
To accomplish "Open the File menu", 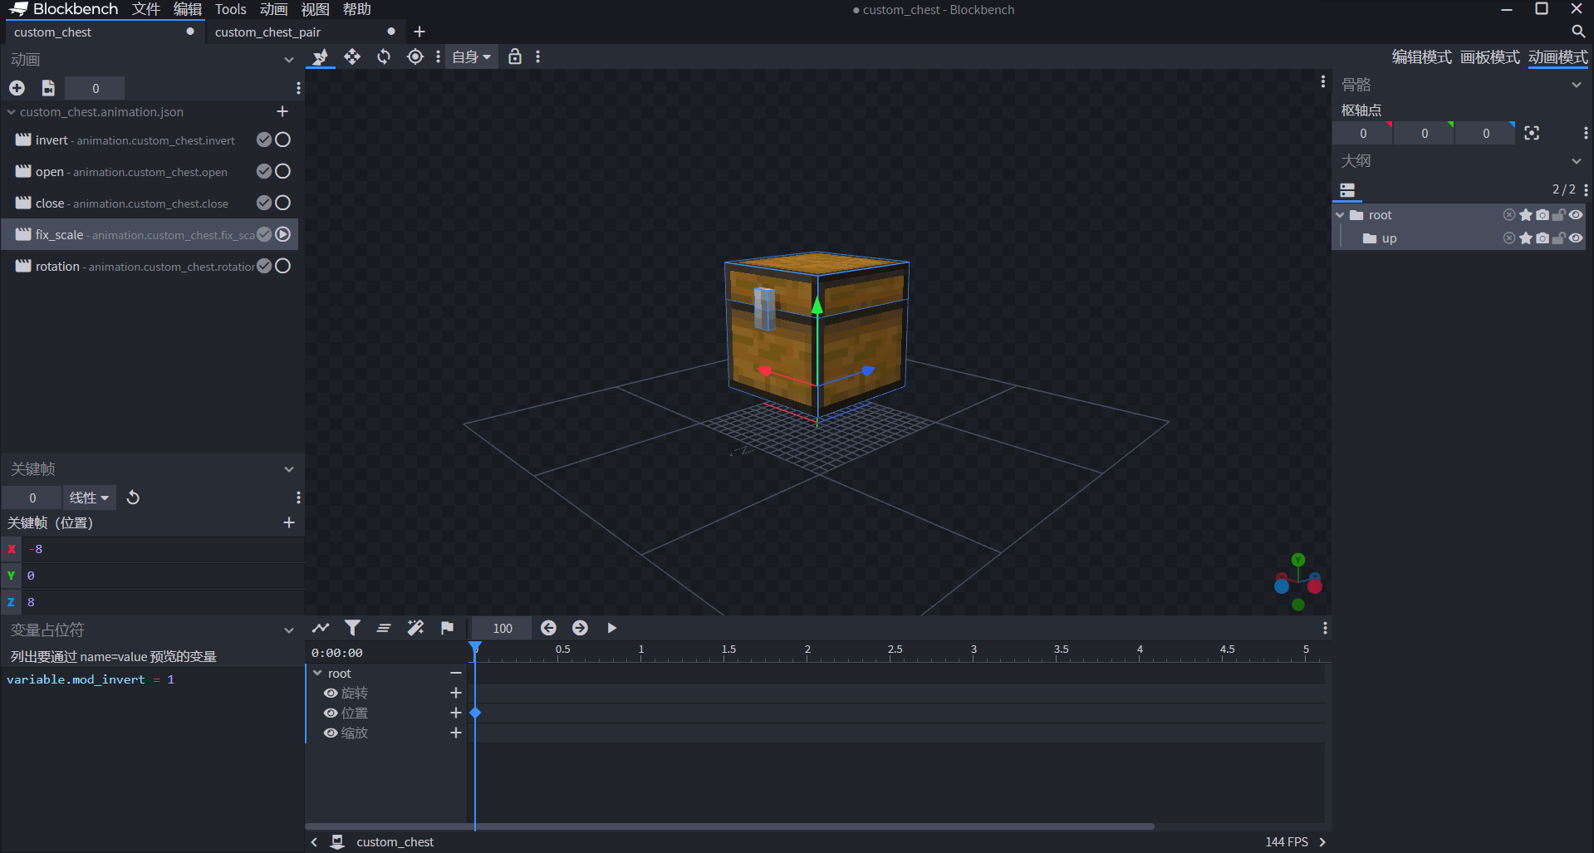I will [x=146, y=9].
